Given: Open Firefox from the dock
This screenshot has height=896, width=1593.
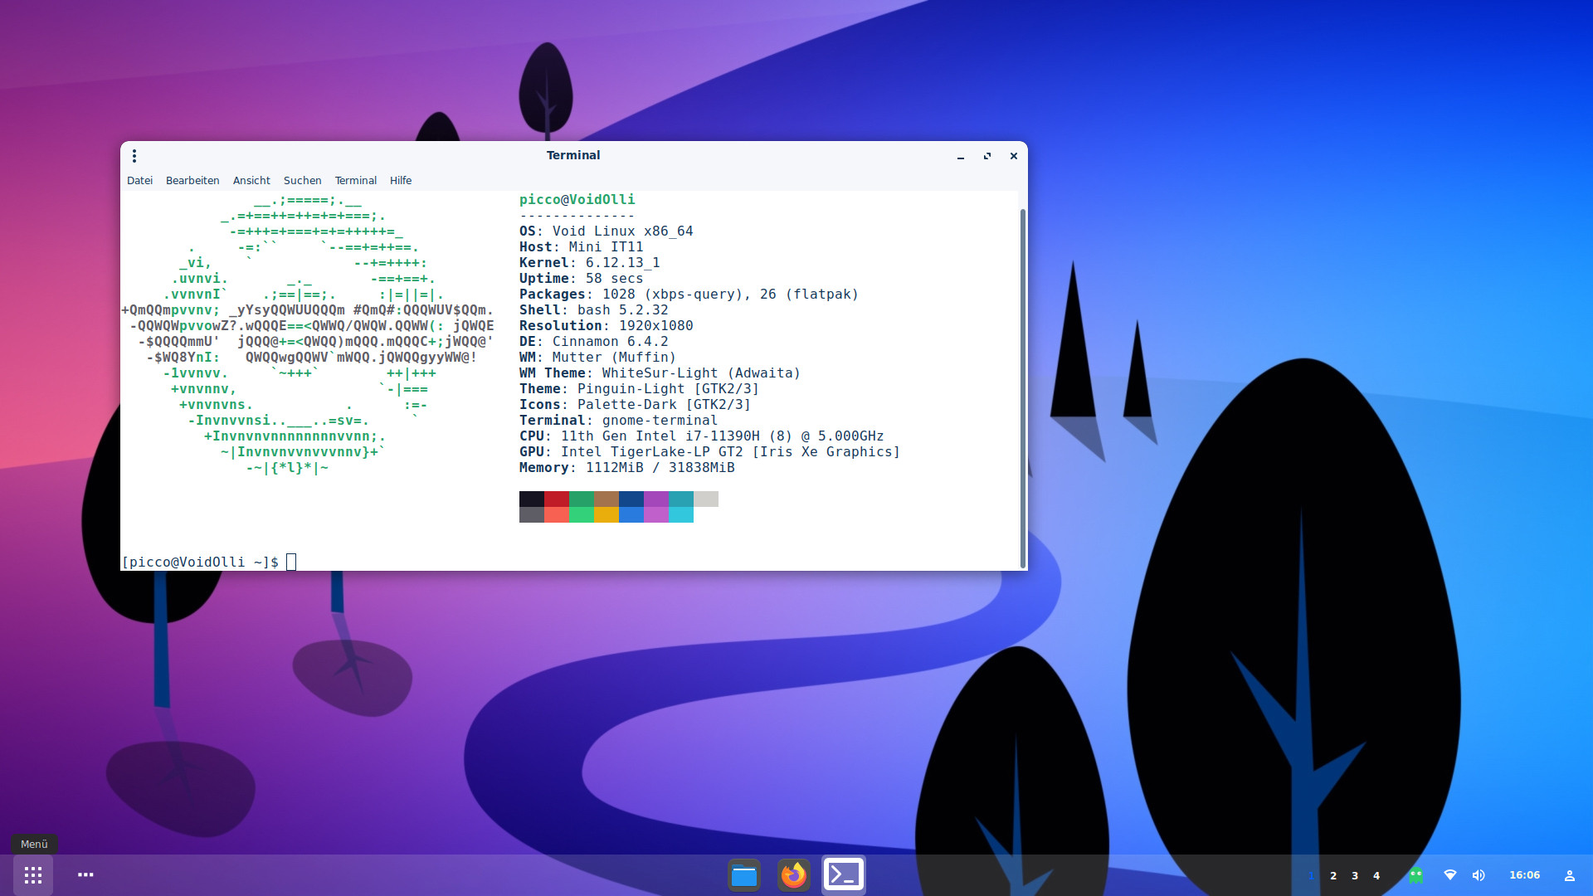Looking at the screenshot, I should 794,875.
